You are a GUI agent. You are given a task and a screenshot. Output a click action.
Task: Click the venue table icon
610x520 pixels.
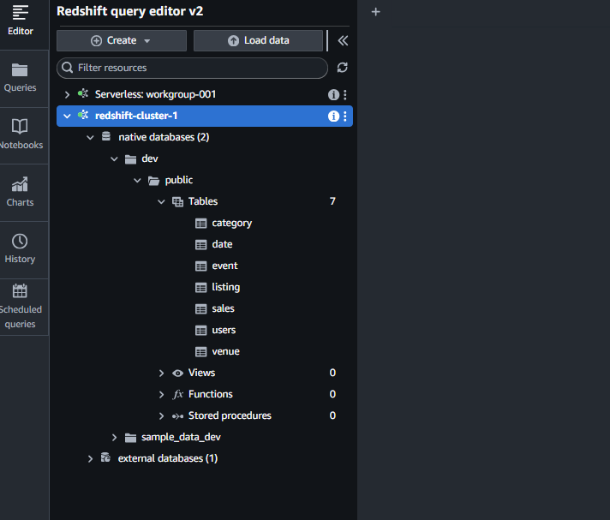200,351
